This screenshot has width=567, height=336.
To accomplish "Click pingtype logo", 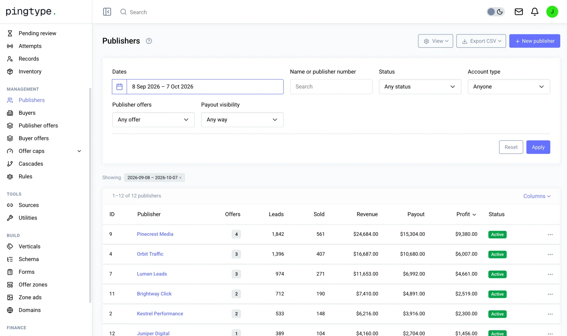I will [x=30, y=12].
